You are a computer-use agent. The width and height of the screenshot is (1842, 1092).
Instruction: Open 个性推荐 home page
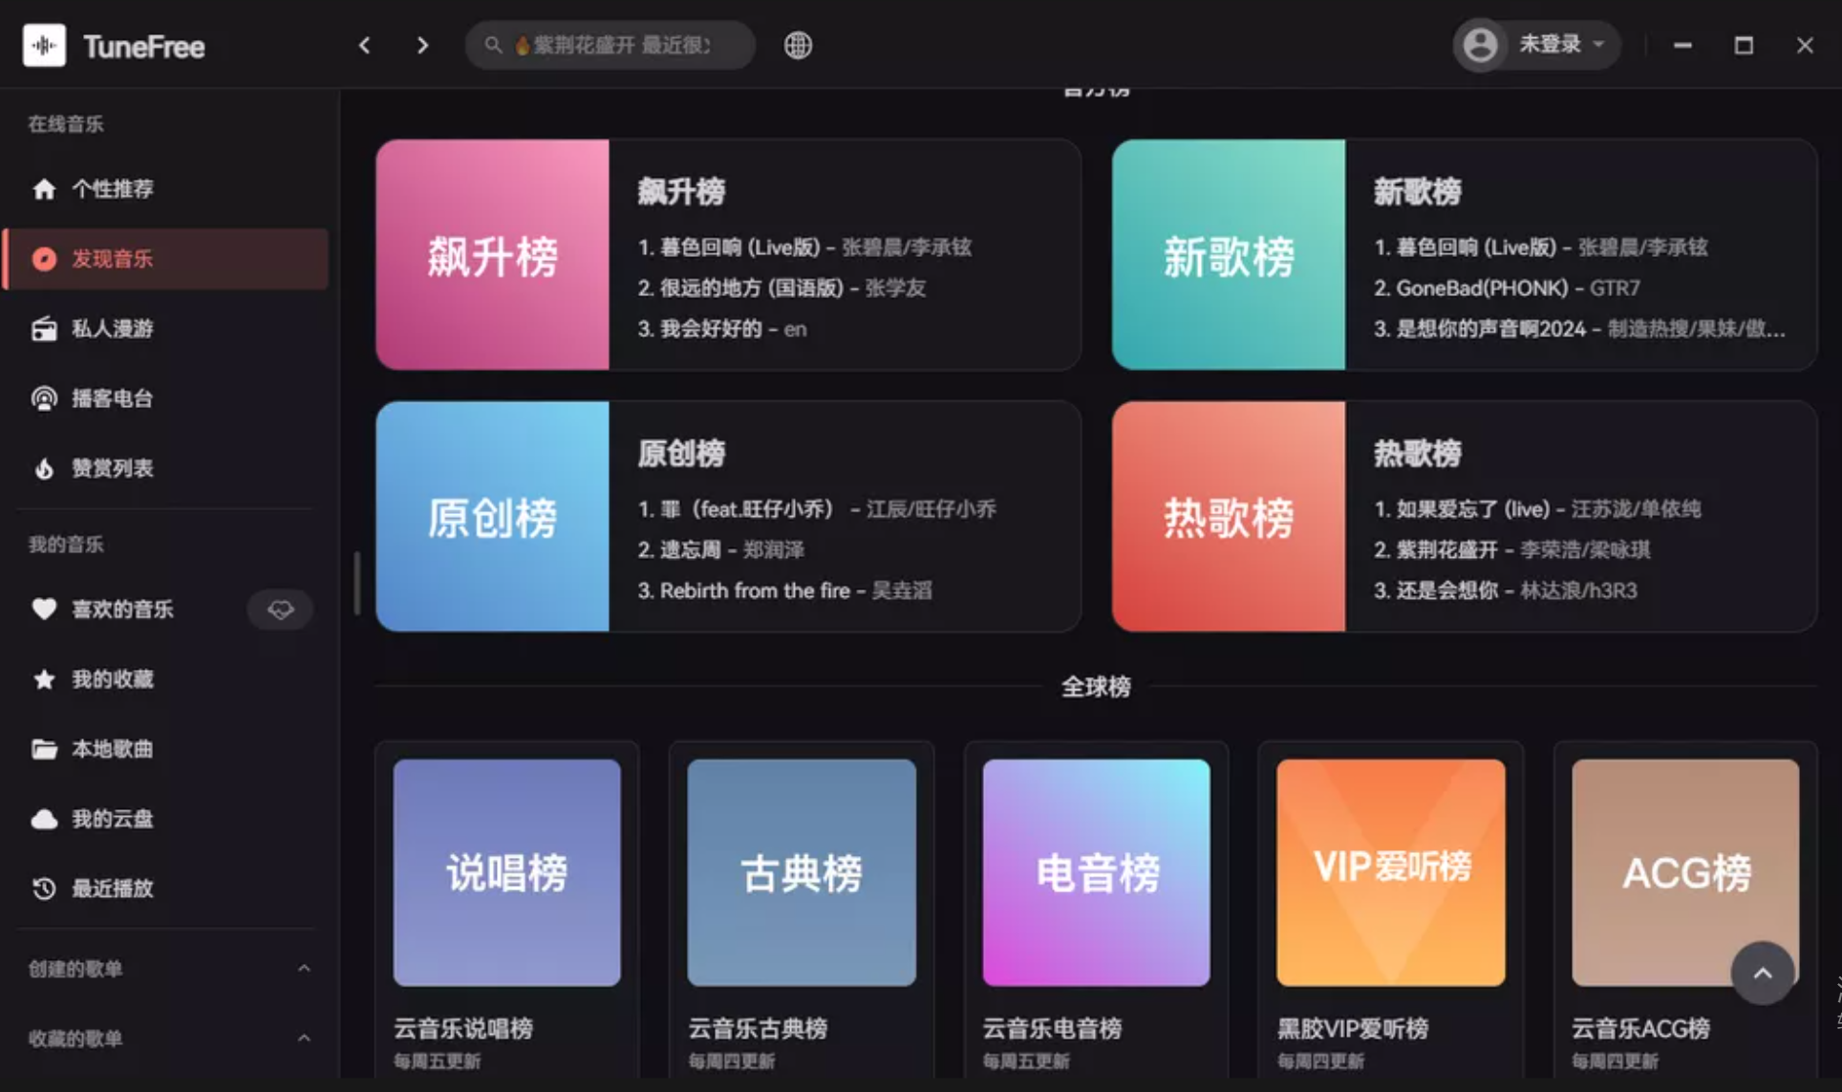(x=114, y=189)
